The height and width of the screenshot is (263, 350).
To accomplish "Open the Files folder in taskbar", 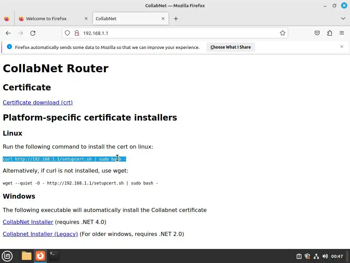I will point(27,256).
